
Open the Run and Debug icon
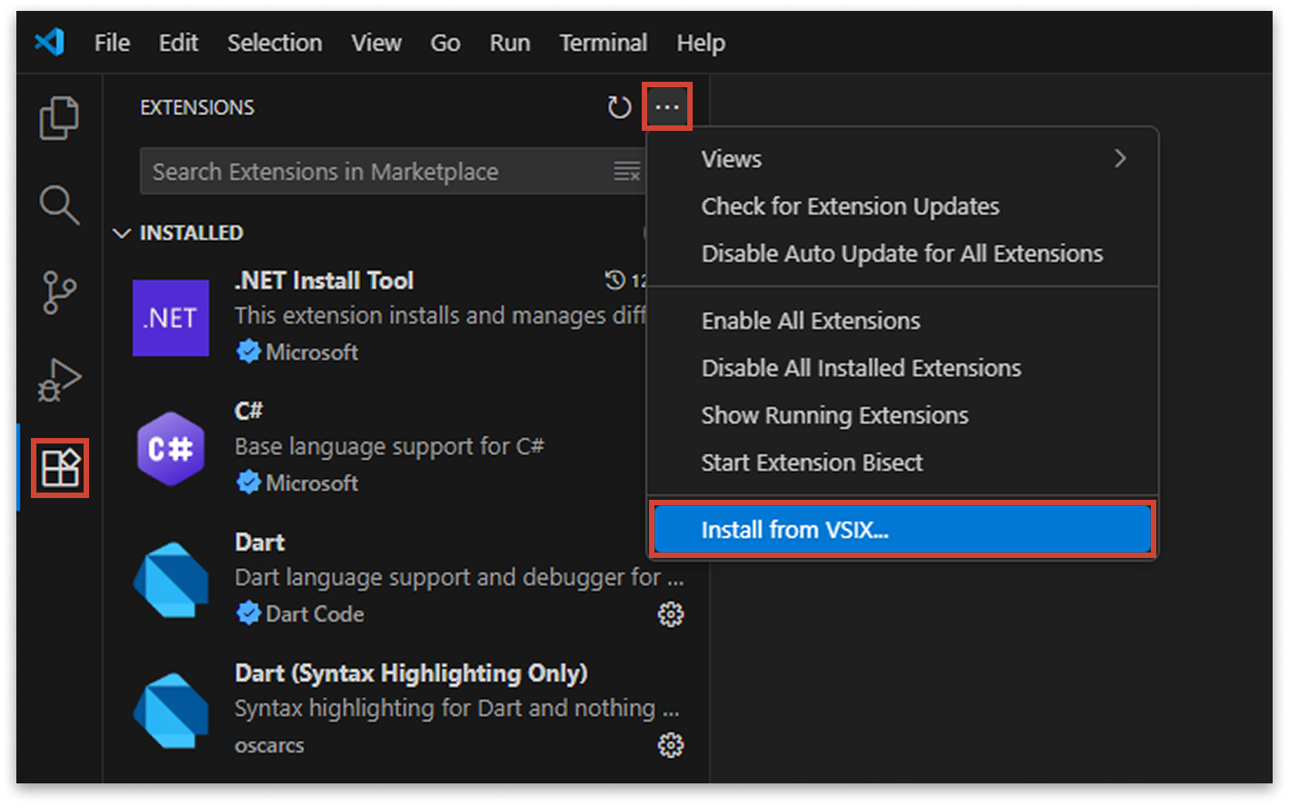click(58, 380)
